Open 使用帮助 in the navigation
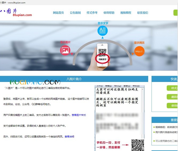The height and width of the screenshot is (151, 178). [109, 13]
